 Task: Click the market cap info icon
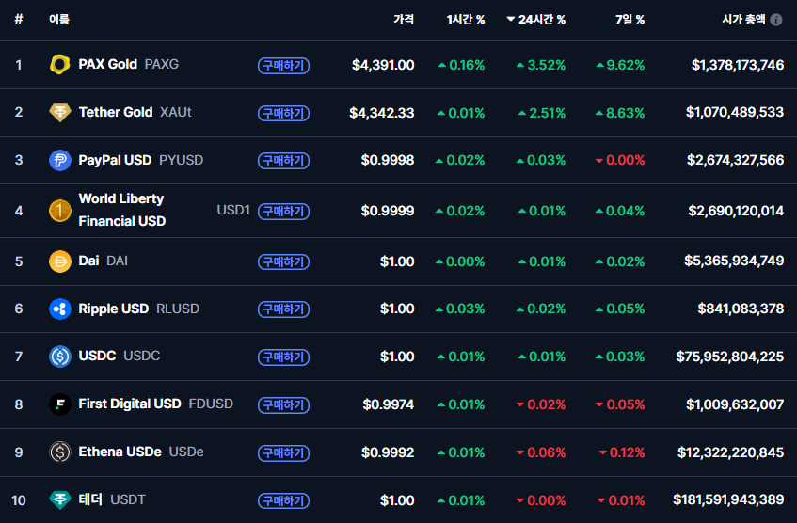(776, 20)
